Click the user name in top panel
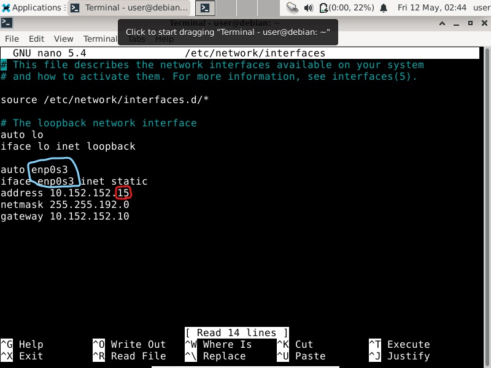The width and height of the screenshot is (491, 368). pyautogui.click(x=481, y=8)
